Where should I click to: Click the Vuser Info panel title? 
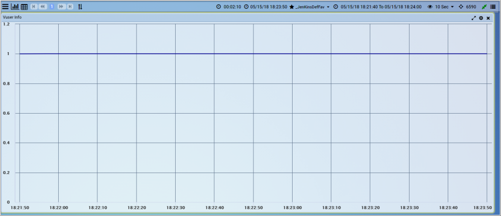[x=12, y=17]
